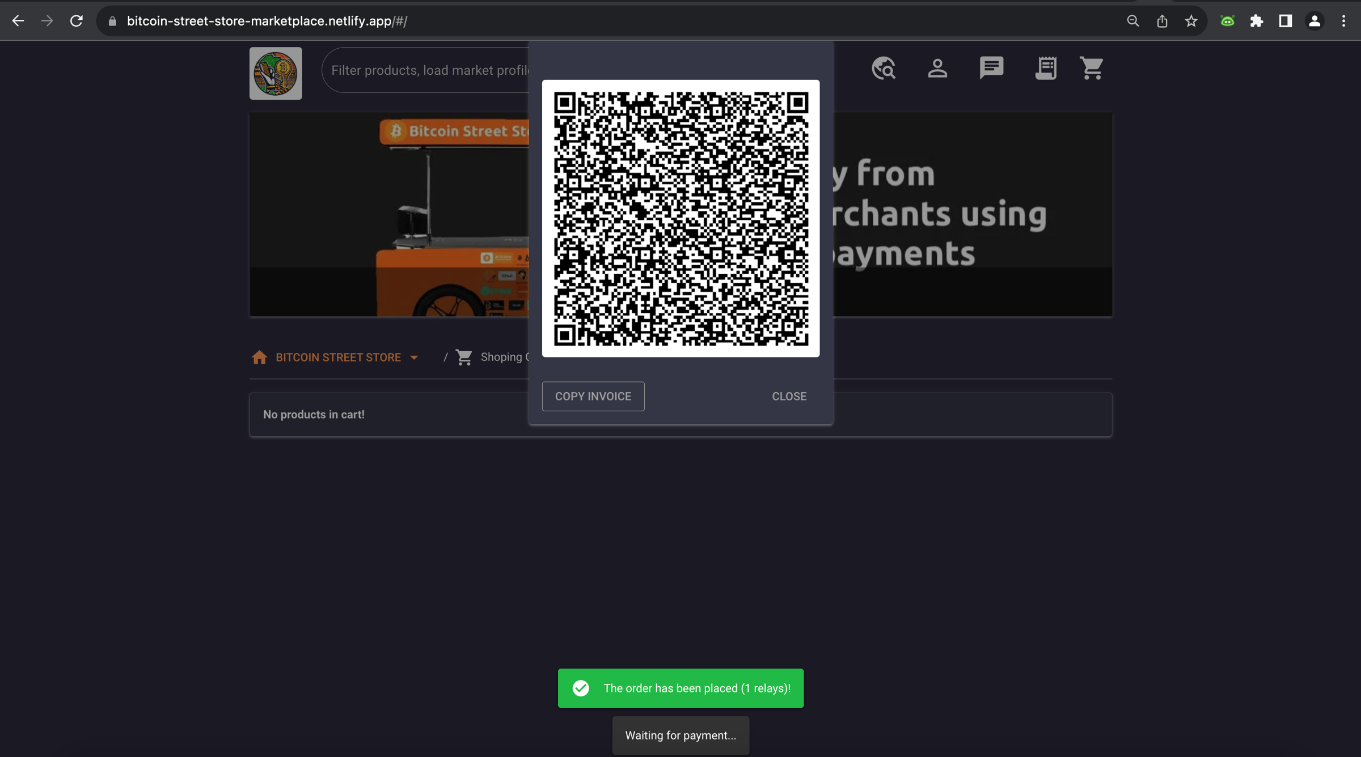Click the orange home icon in breadcrumb
Image resolution: width=1361 pixels, height=757 pixels.
(259, 358)
